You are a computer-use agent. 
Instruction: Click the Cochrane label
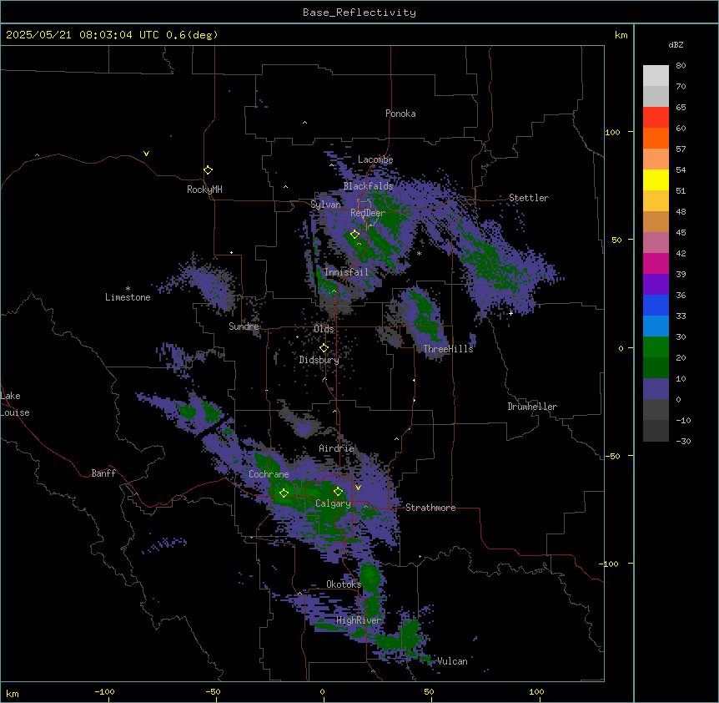click(269, 474)
